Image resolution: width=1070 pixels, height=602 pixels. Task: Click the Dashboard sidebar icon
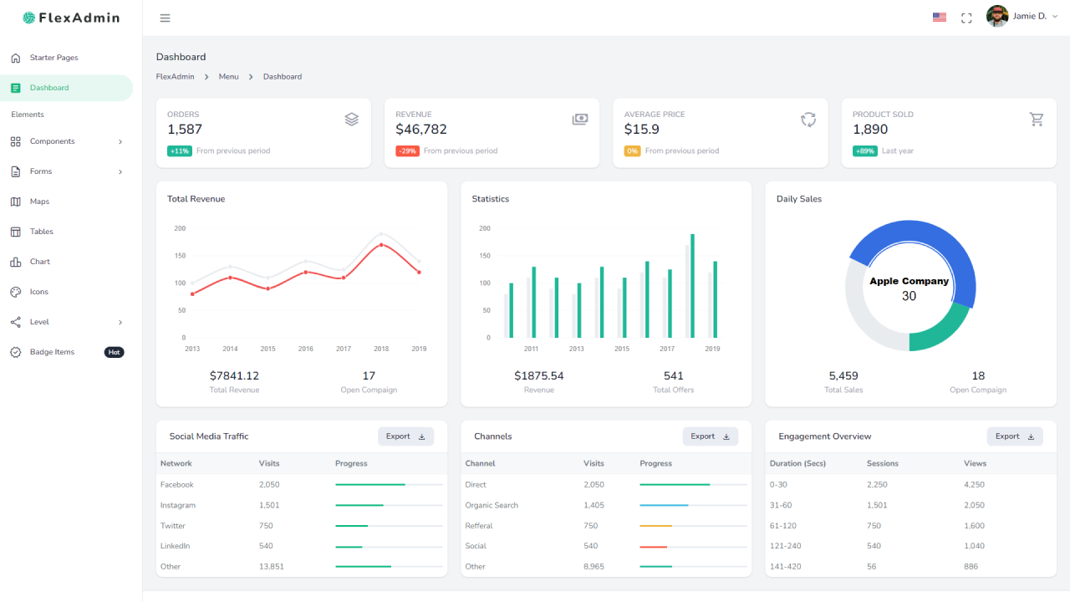coord(15,88)
